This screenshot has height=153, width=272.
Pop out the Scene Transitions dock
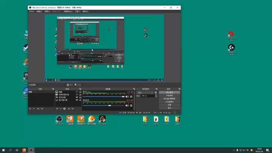click(156, 89)
